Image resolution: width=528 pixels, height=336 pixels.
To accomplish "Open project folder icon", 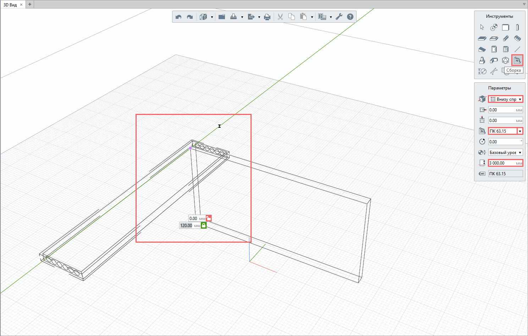I will click(222, 17).
